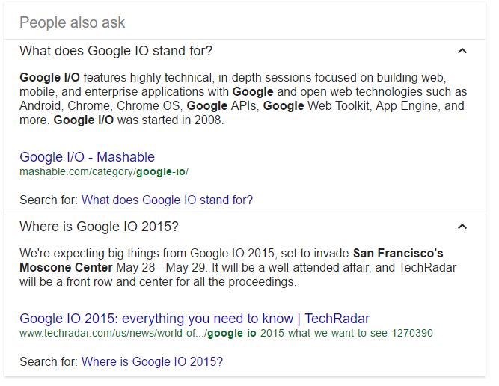The width and height of the screenshot is (499, 386).
Task: Follow the "What does Google IO stand for?" search link
Action: 167,200
